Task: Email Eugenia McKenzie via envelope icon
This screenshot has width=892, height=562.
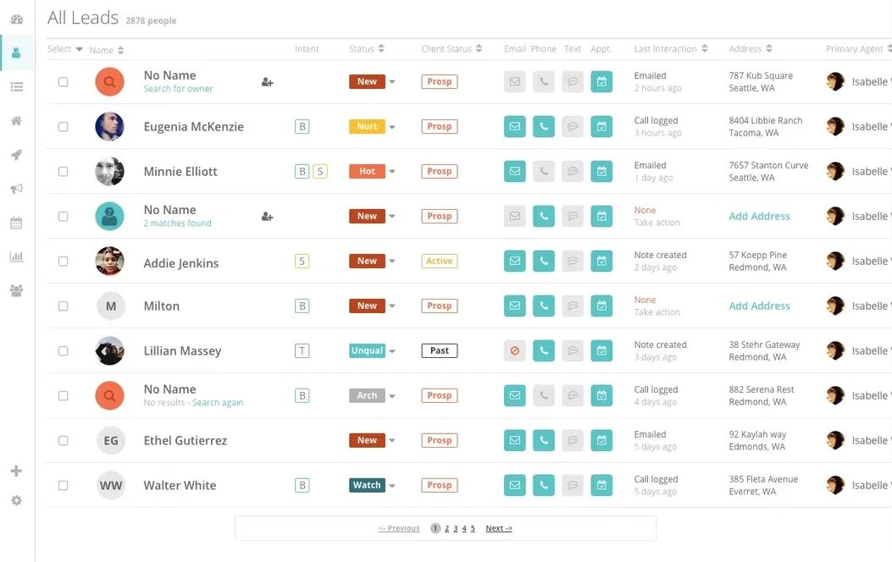Action: (515, 126)
